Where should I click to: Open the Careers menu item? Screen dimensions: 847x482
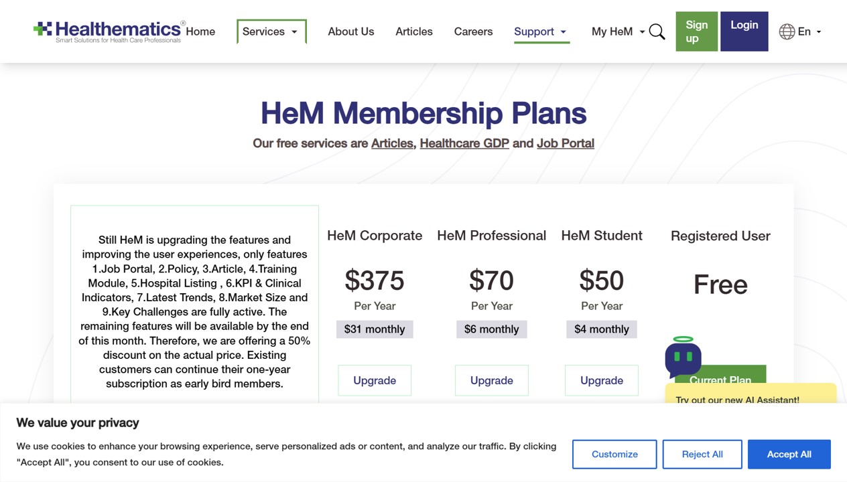473,31
